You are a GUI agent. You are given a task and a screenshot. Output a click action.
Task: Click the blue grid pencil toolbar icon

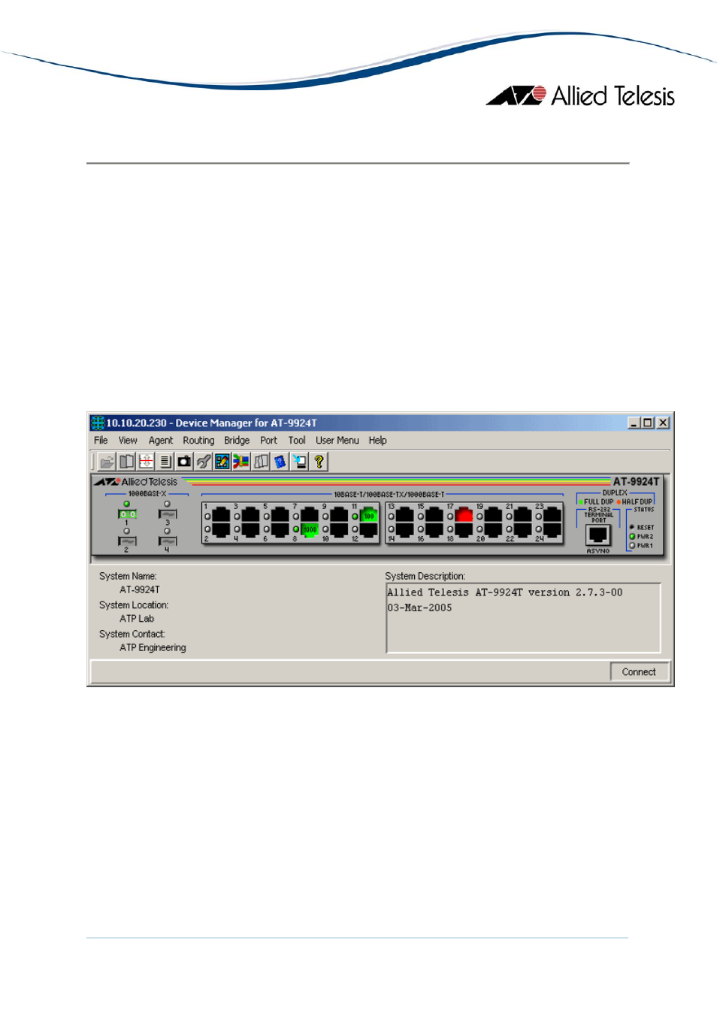(x=222, y=462)
